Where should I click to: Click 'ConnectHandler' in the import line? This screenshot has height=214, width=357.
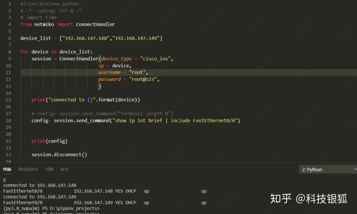click(x=95, y=24)
